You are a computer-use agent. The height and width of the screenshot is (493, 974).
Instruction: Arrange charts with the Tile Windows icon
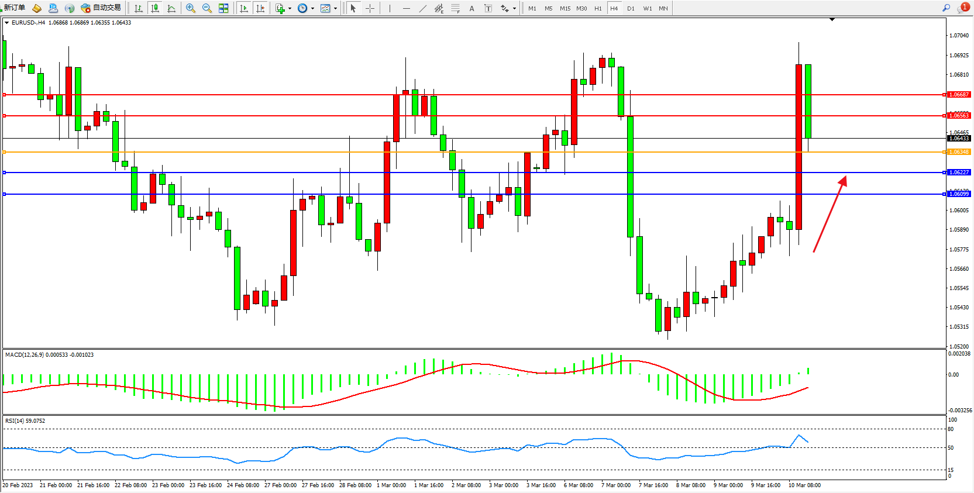coord(223,8)
